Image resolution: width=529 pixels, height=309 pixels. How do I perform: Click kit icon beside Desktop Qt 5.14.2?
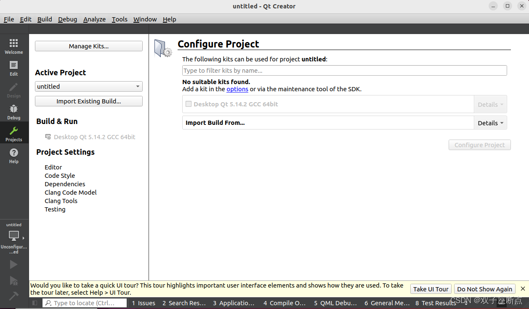[48, 137]
